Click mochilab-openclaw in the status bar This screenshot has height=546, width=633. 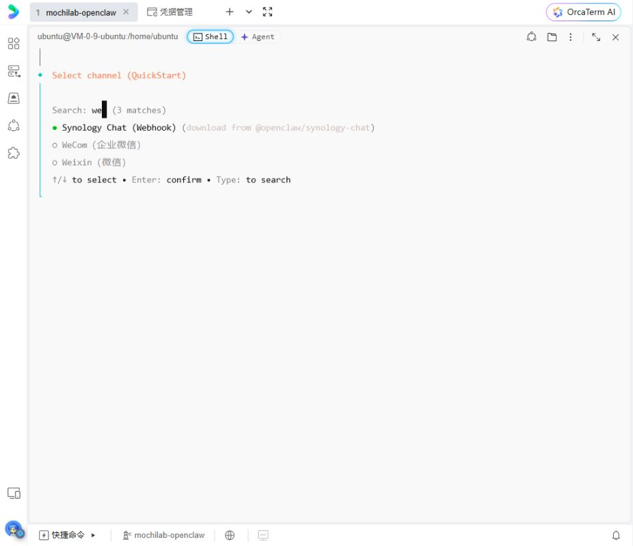coord(163,535)
